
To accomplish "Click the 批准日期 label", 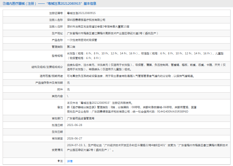I will (x=57, y=125).
